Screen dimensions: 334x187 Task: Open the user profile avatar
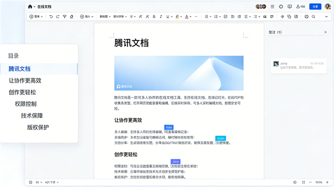tap(328, 7)
